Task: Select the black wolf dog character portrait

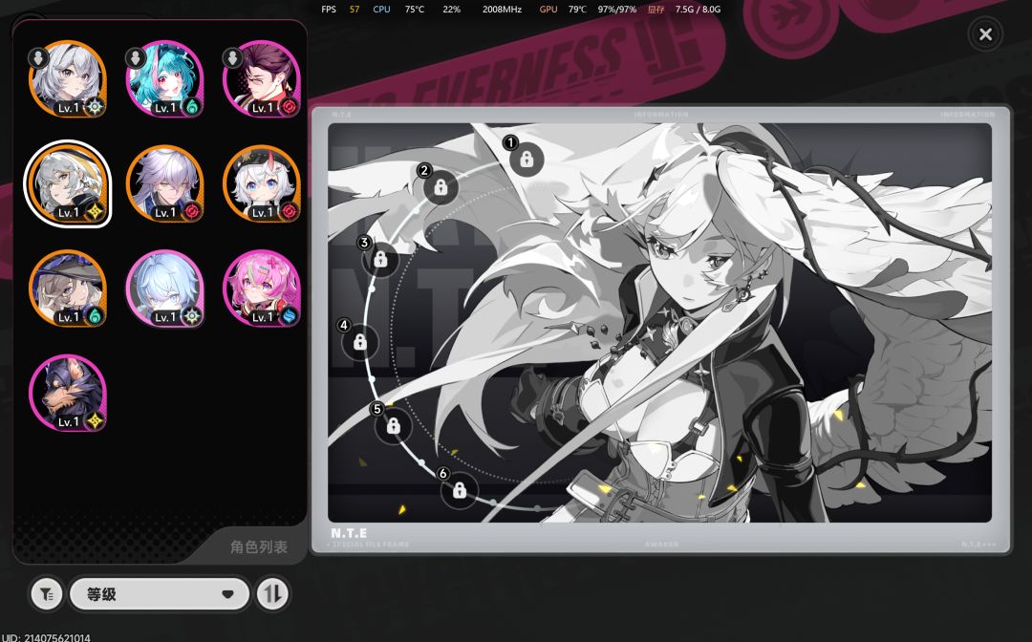Action: coord(68,394)
